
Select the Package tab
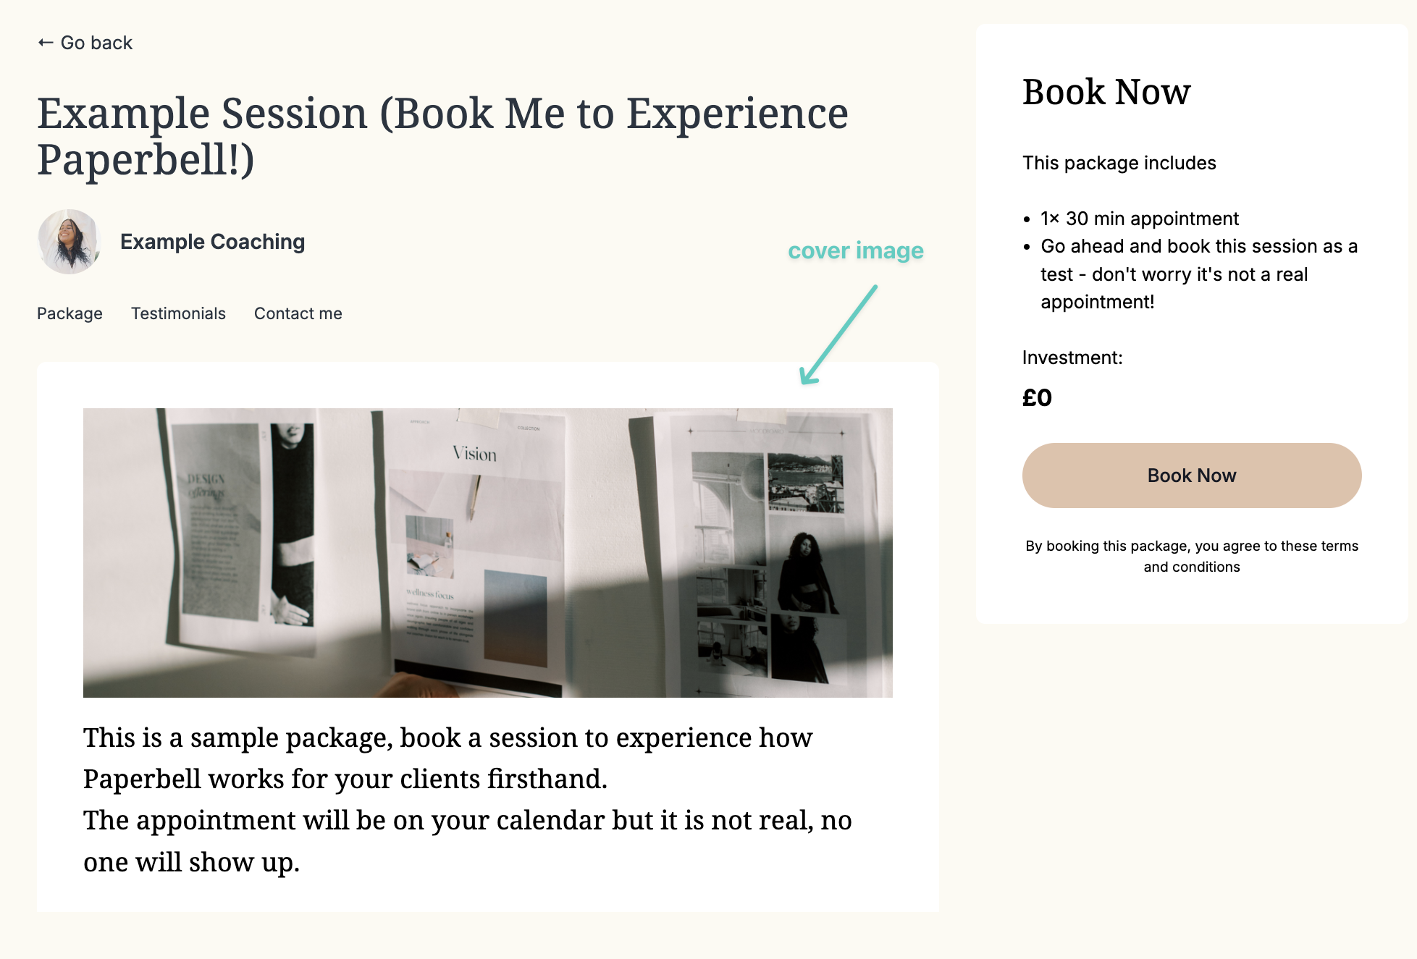coord(69,313)
